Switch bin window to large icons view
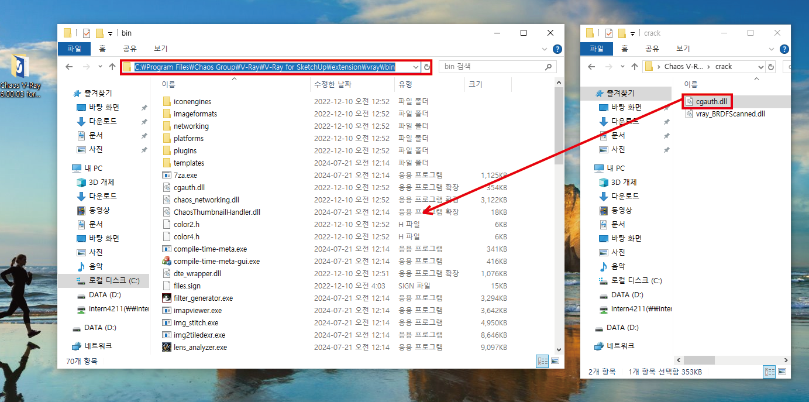Screen dimensions: 809x402 [x=555, y=360]
